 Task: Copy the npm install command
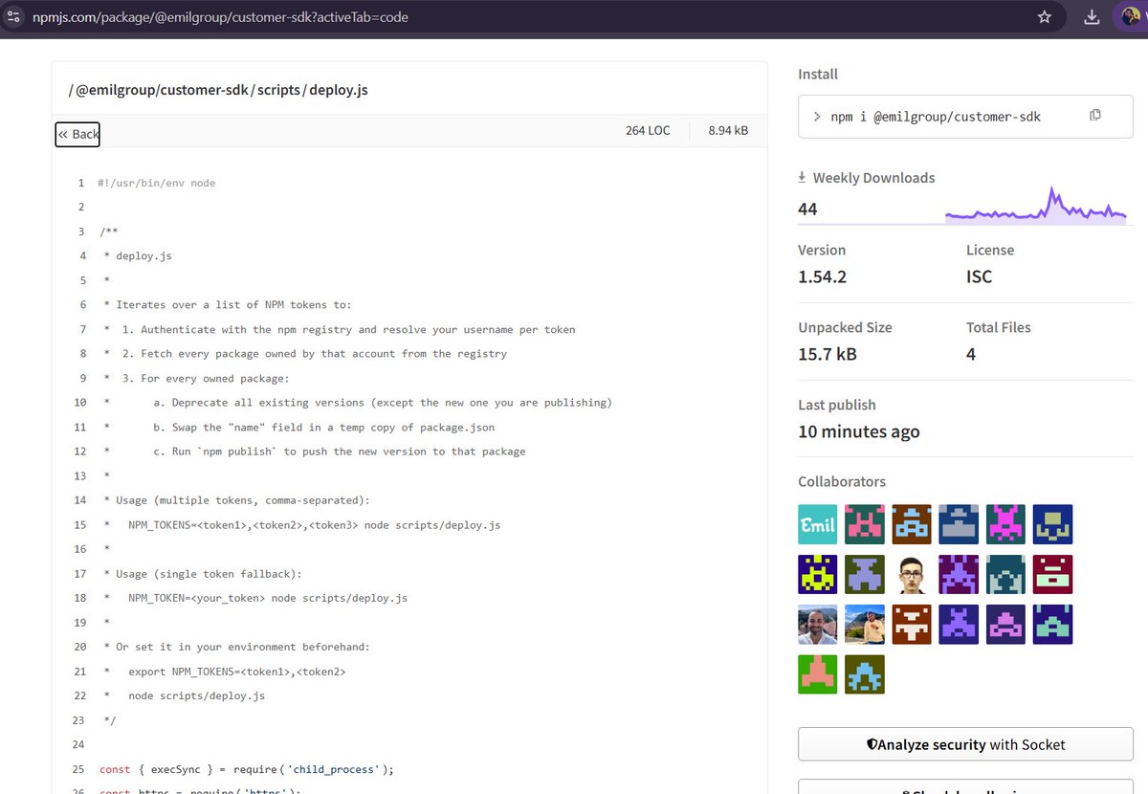coord(1095,115)
